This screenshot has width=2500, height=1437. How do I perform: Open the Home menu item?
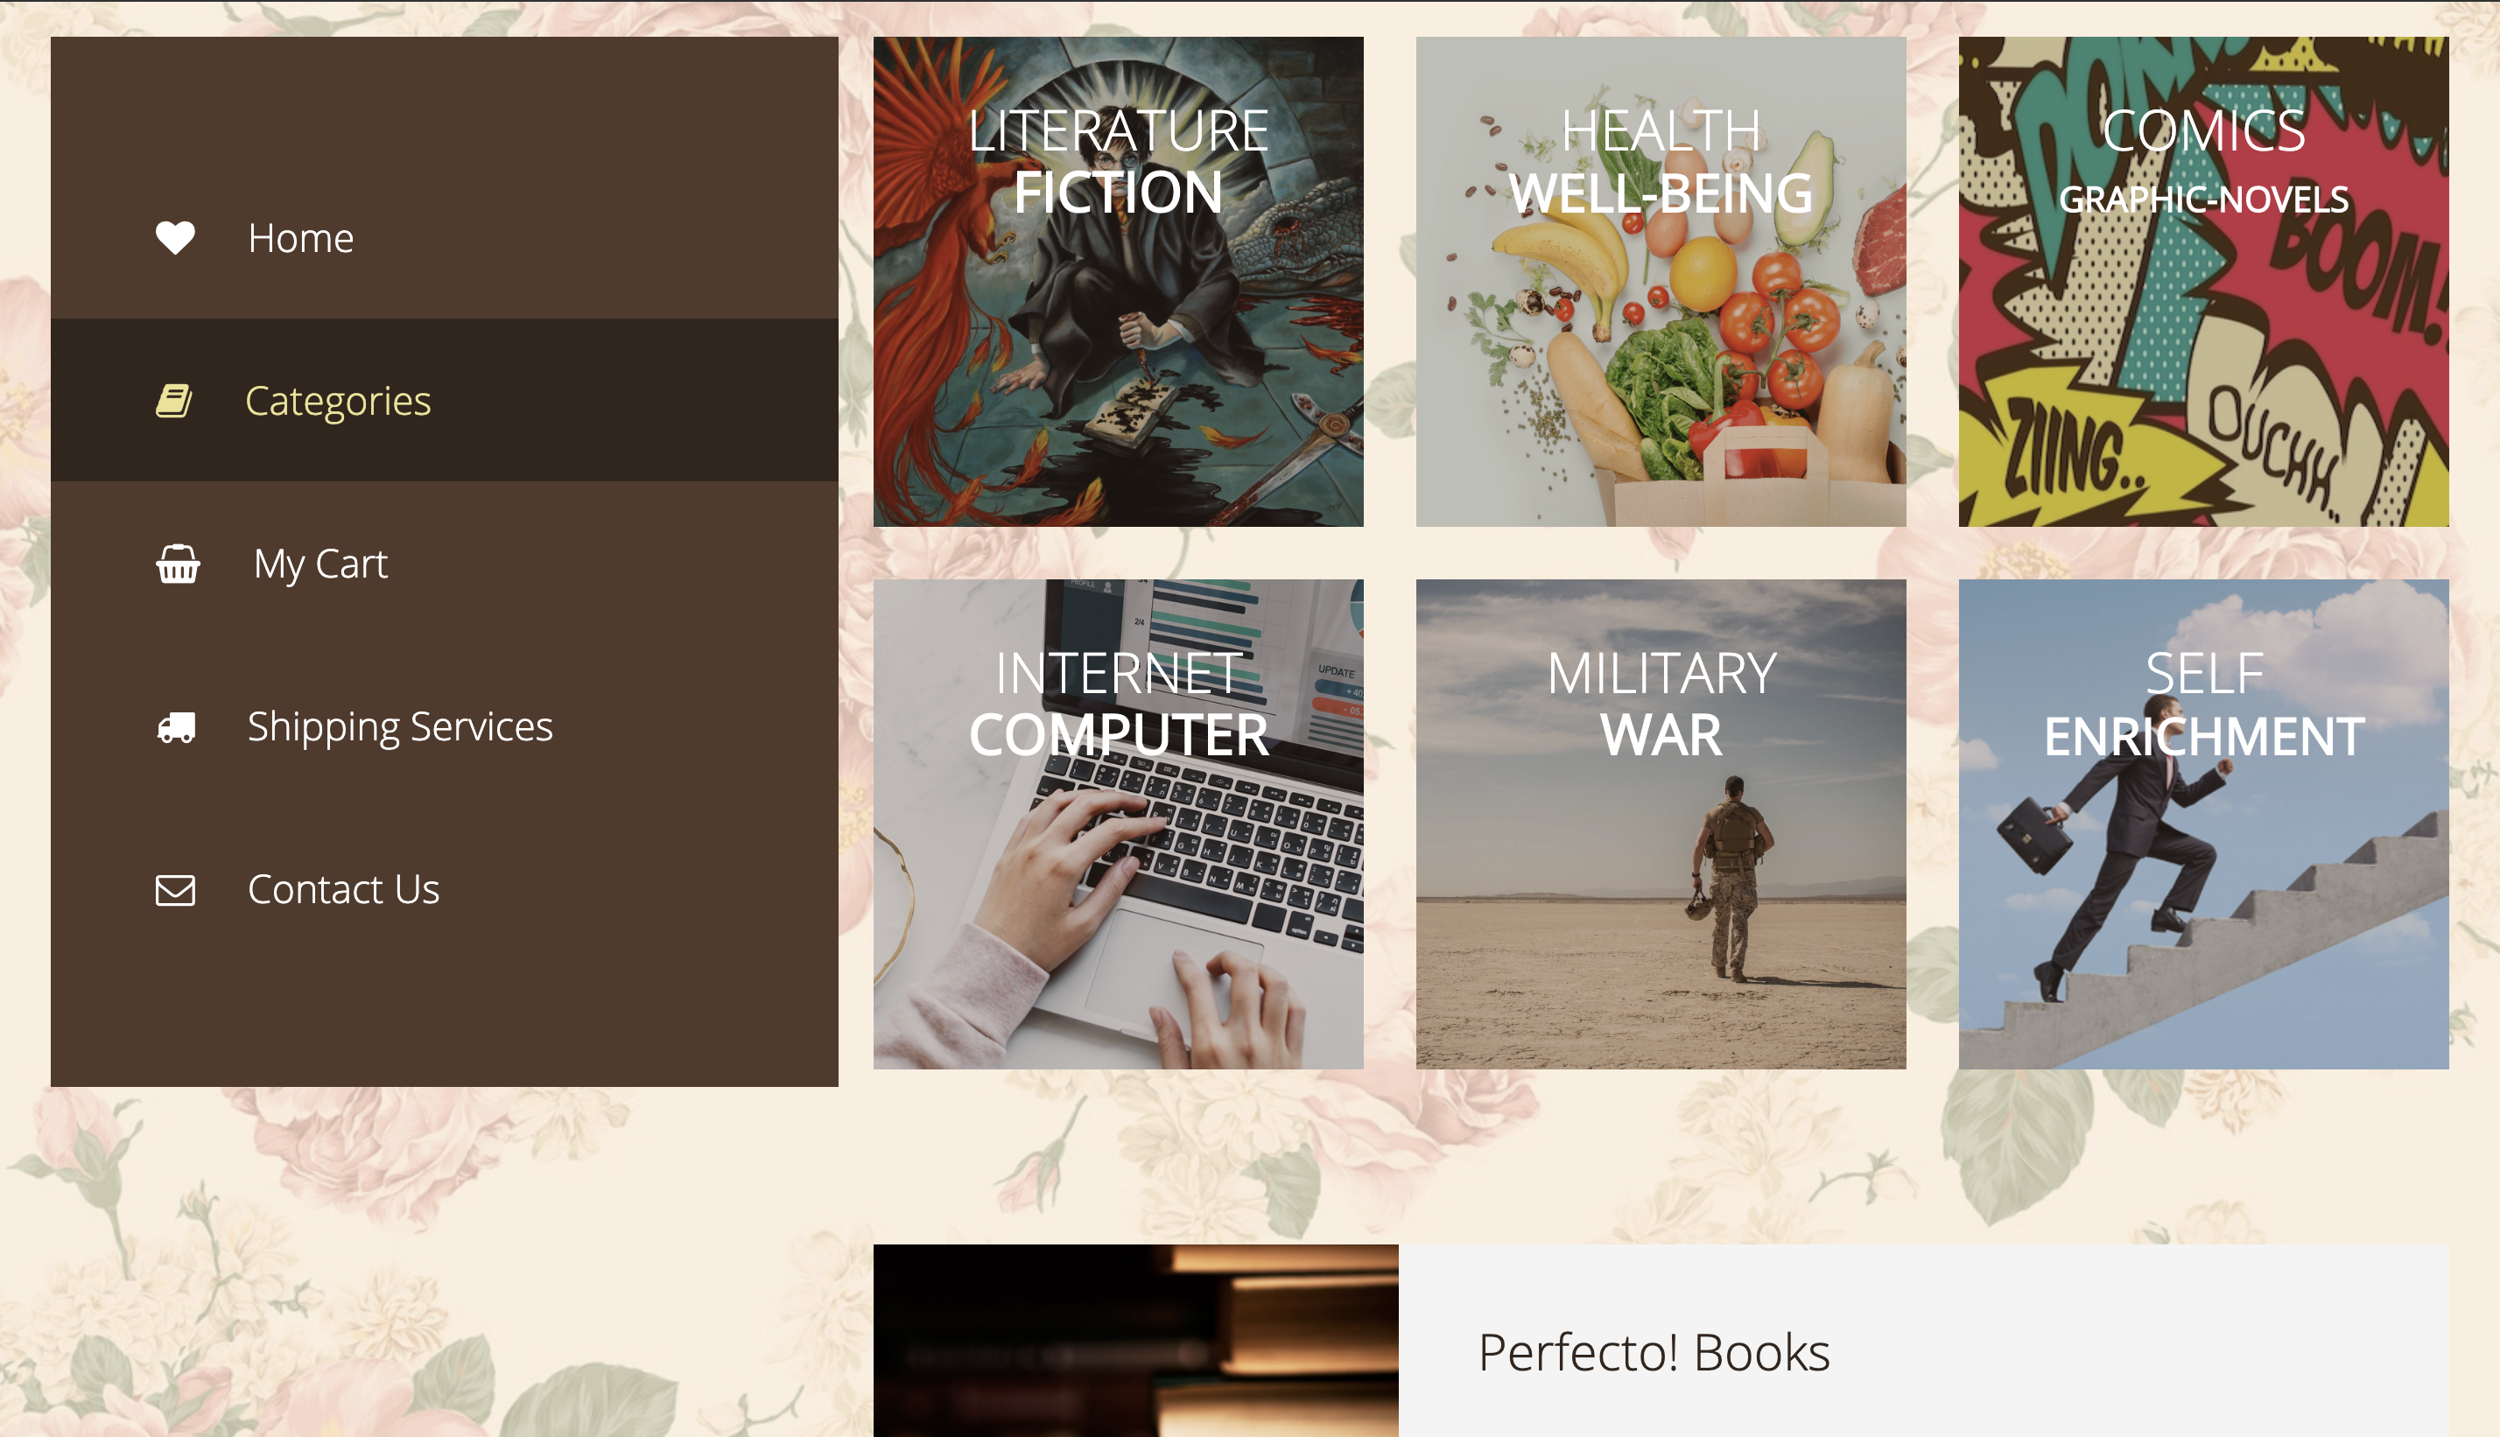tap(444, 238)
